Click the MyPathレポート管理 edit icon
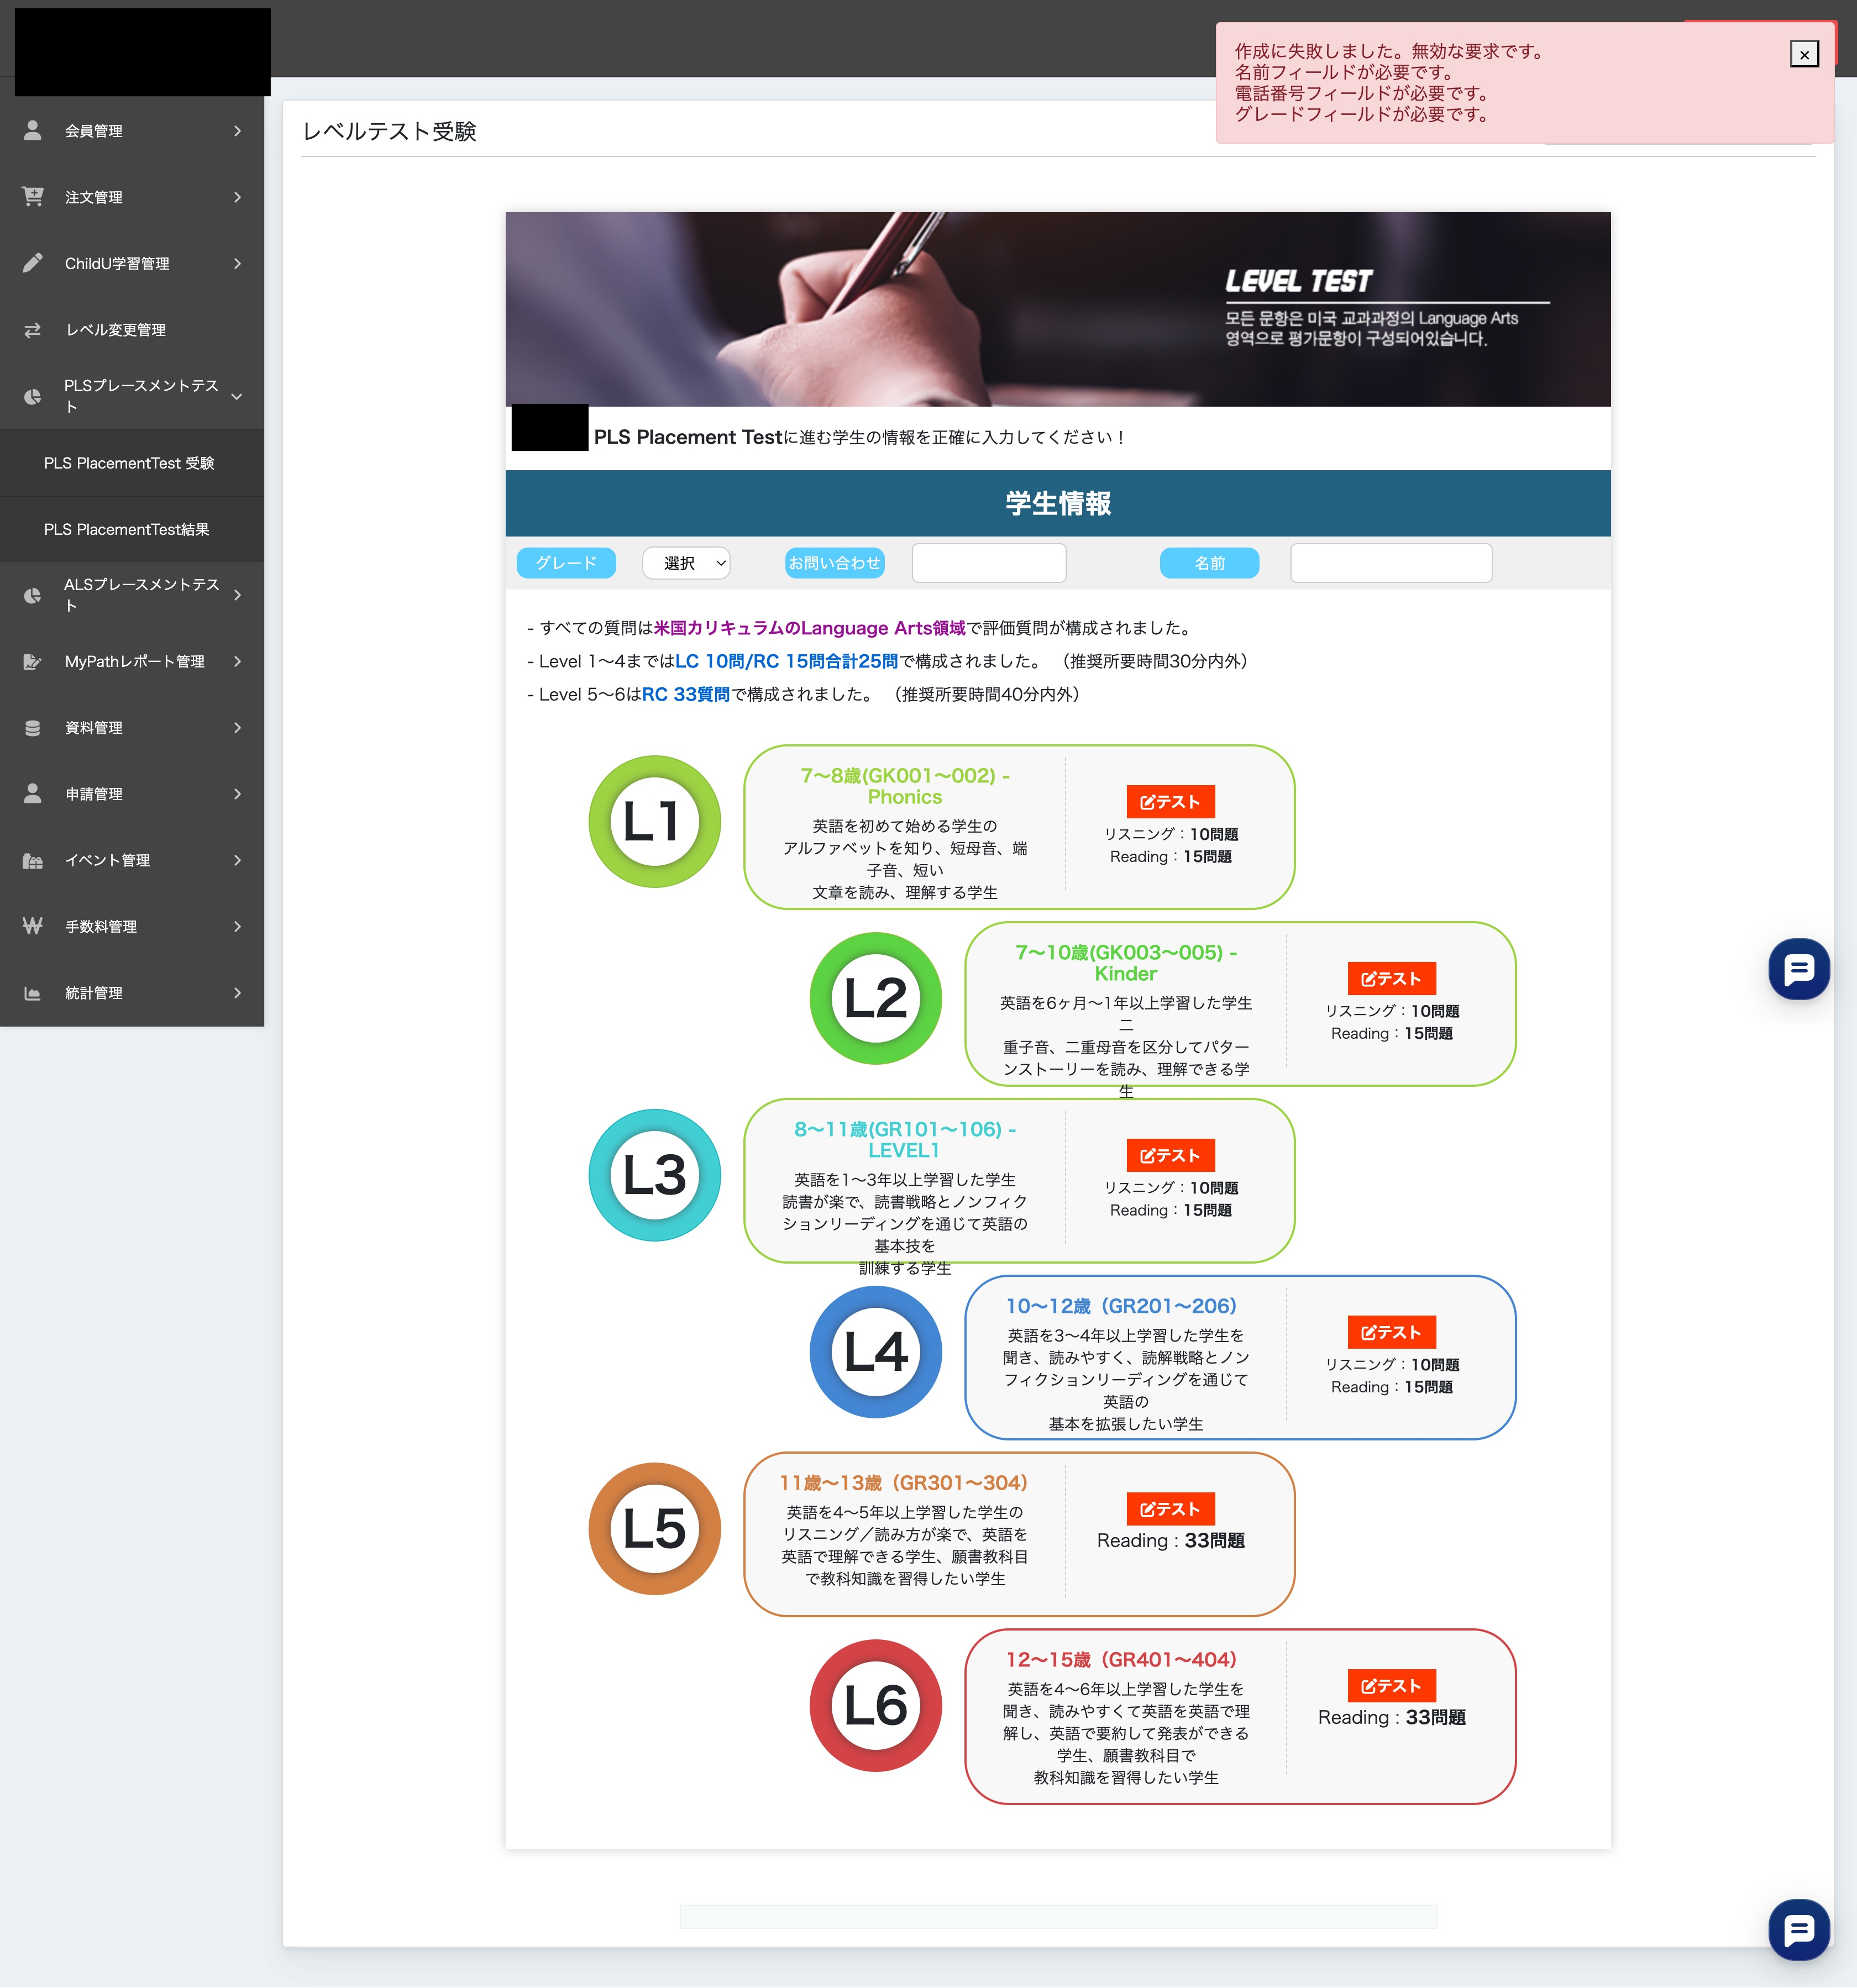This screenshot has height=1988, width=1857. coord(33,661)
